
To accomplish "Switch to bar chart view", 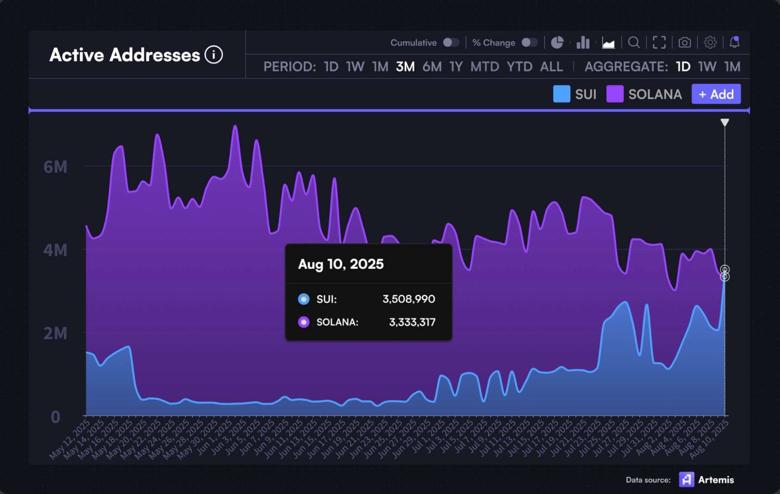I will click(x=583, y=43).
